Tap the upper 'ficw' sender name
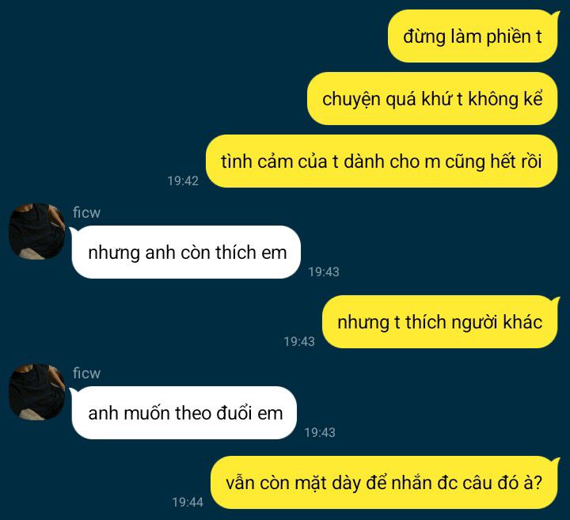 [x=86, y=213]
